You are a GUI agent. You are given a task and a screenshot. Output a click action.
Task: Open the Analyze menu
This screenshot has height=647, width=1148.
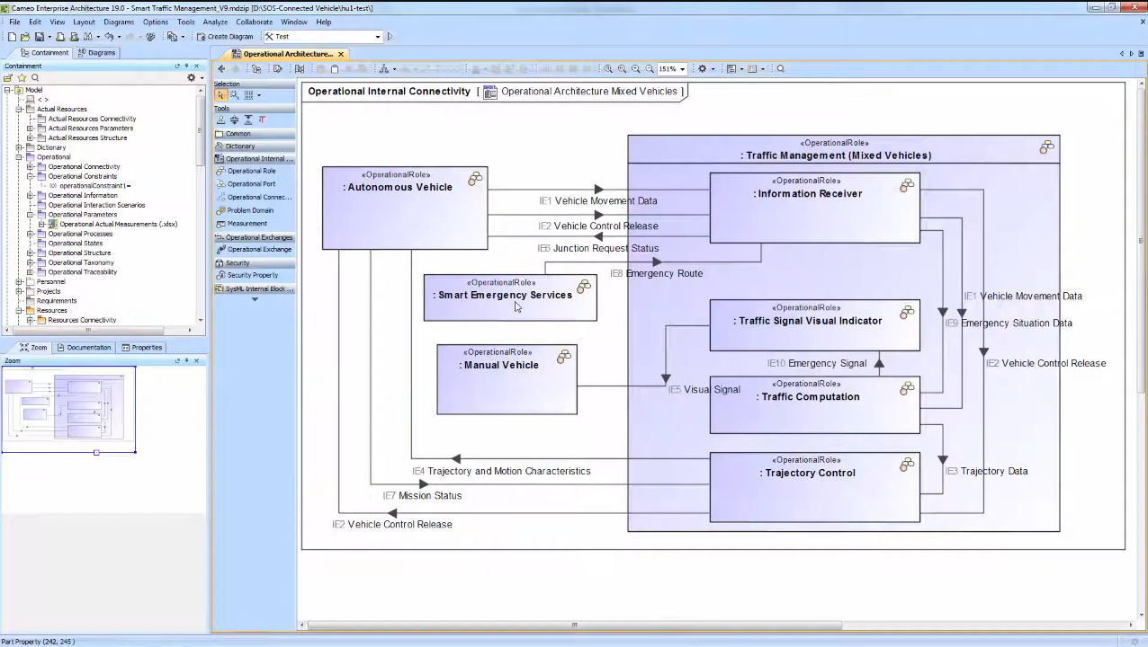(215, 22)
